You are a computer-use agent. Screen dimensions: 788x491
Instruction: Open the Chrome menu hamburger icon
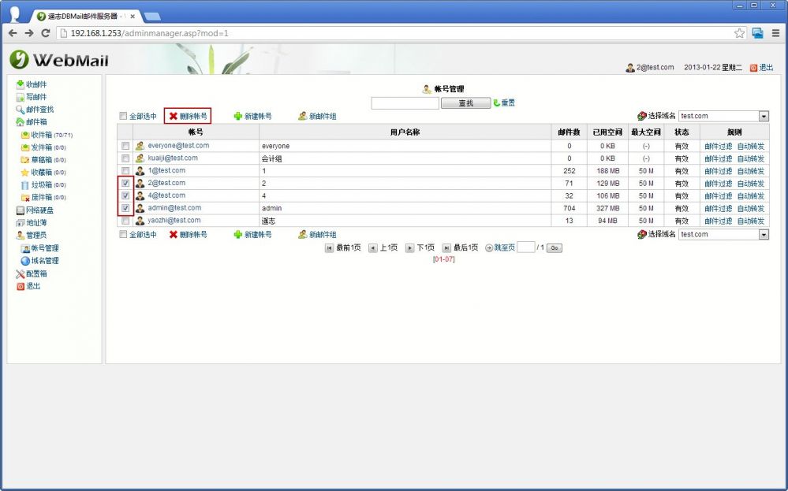775,33
